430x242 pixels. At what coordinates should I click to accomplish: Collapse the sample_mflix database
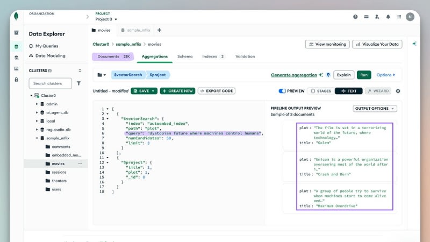pos(37,138)
